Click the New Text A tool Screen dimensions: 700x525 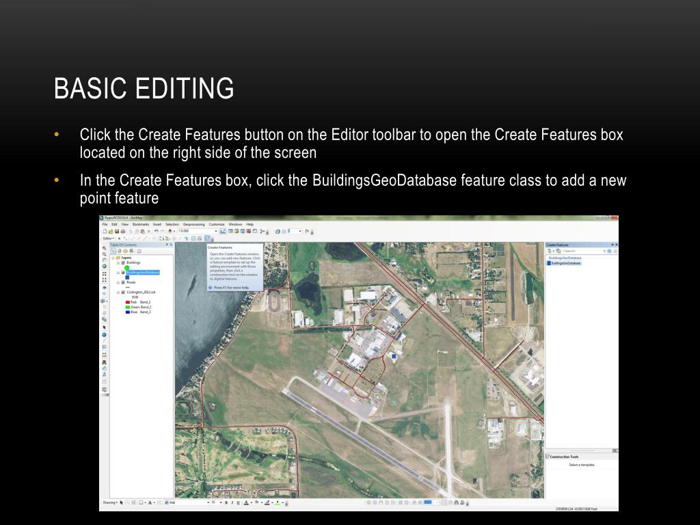pyautogui.click(x=150, y=502)
